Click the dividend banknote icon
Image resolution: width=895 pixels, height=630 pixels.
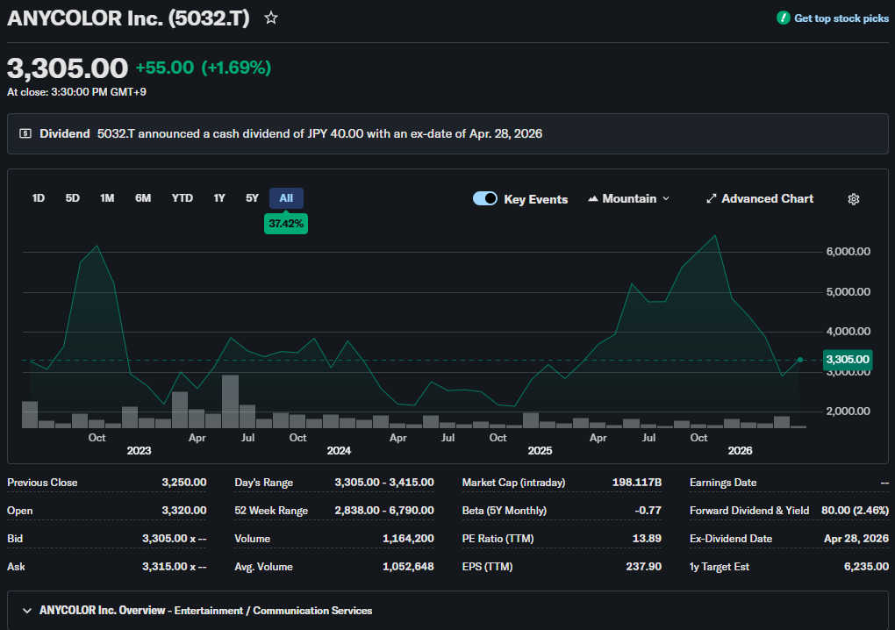[25, 134]
